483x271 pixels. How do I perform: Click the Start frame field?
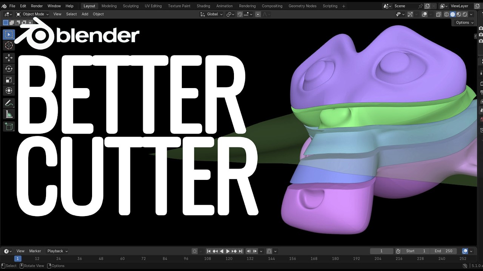415,251
